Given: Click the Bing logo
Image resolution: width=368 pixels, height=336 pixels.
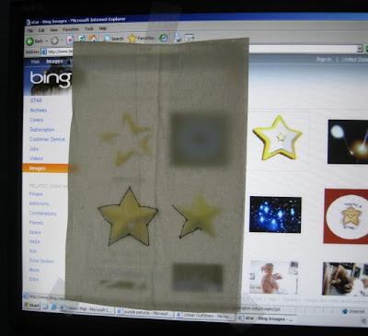Looking at the screenshot, I should click(x=50, y=79).
